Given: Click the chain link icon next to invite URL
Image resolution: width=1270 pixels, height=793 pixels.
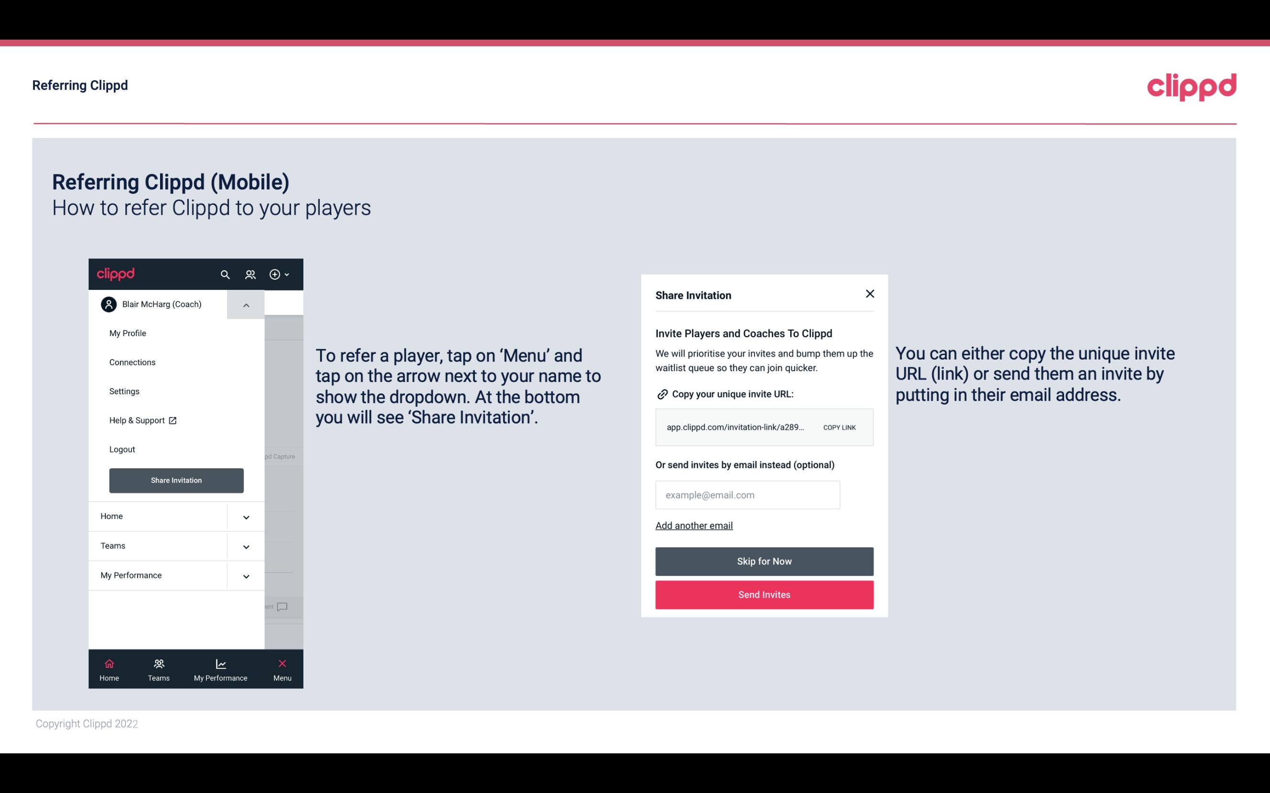Looking at the screenshot, I should (x=661, y=394).
